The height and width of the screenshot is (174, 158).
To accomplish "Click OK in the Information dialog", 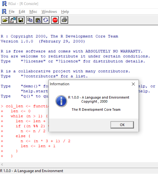I will tap(122, 125).
